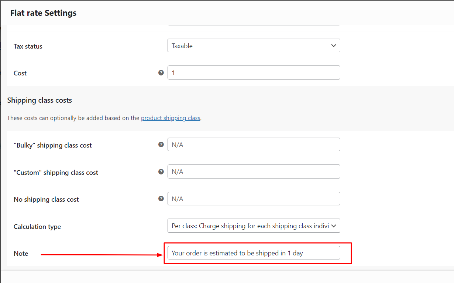Select Taxable in the Tax status selector

[x=254, y=45]
